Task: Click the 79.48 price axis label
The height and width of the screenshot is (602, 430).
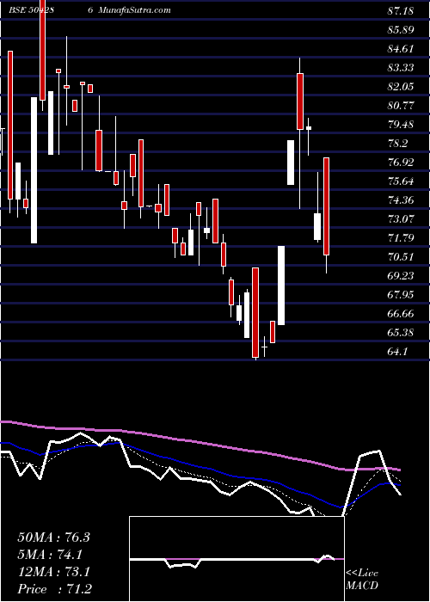Action: click(401, 125)
